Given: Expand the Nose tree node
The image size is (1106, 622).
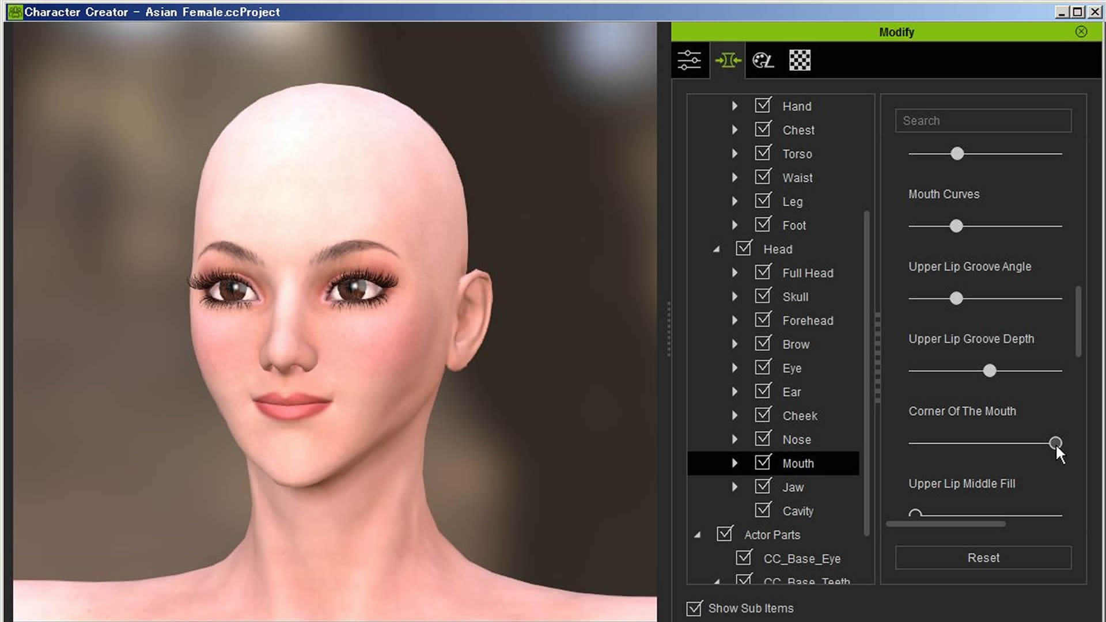Looking at the screenshot, I should click(734, 439).
